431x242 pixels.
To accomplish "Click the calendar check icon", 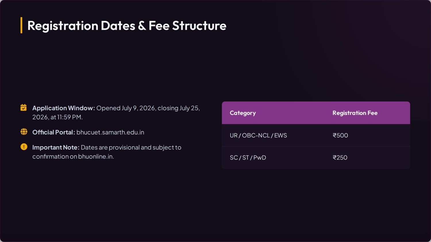I will pos(24,108).
